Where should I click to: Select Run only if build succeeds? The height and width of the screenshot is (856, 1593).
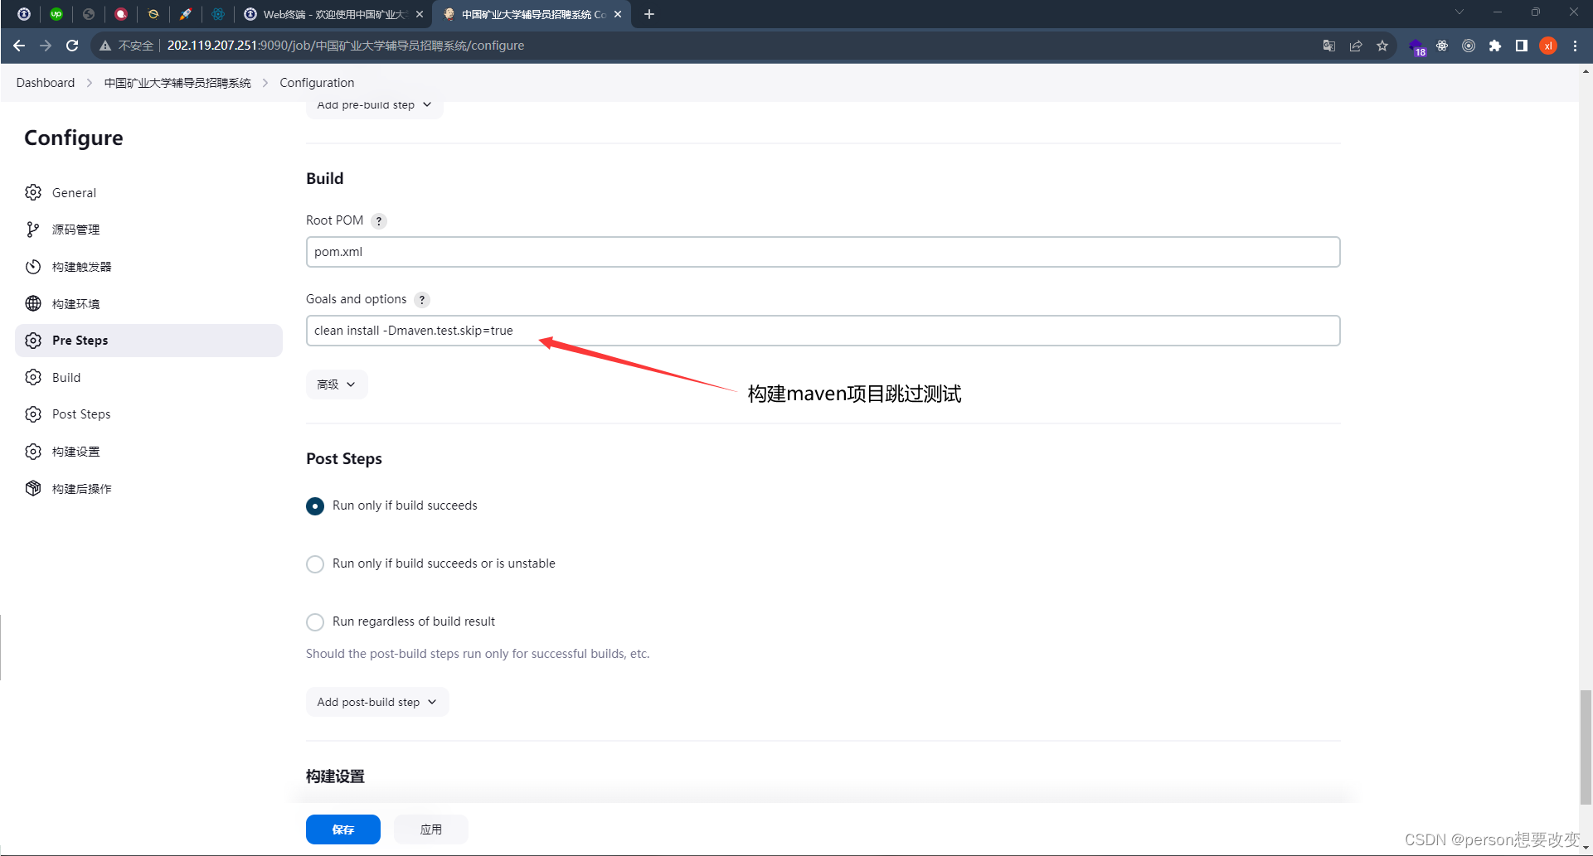click(x=315, y=506)
